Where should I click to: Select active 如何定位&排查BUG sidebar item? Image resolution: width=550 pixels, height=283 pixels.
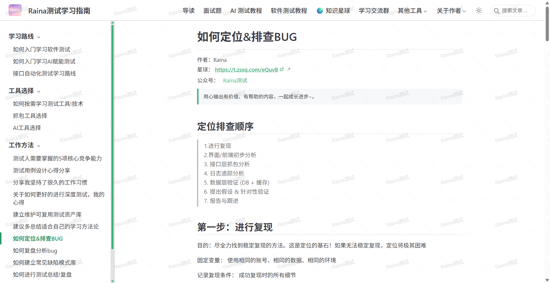38,238
